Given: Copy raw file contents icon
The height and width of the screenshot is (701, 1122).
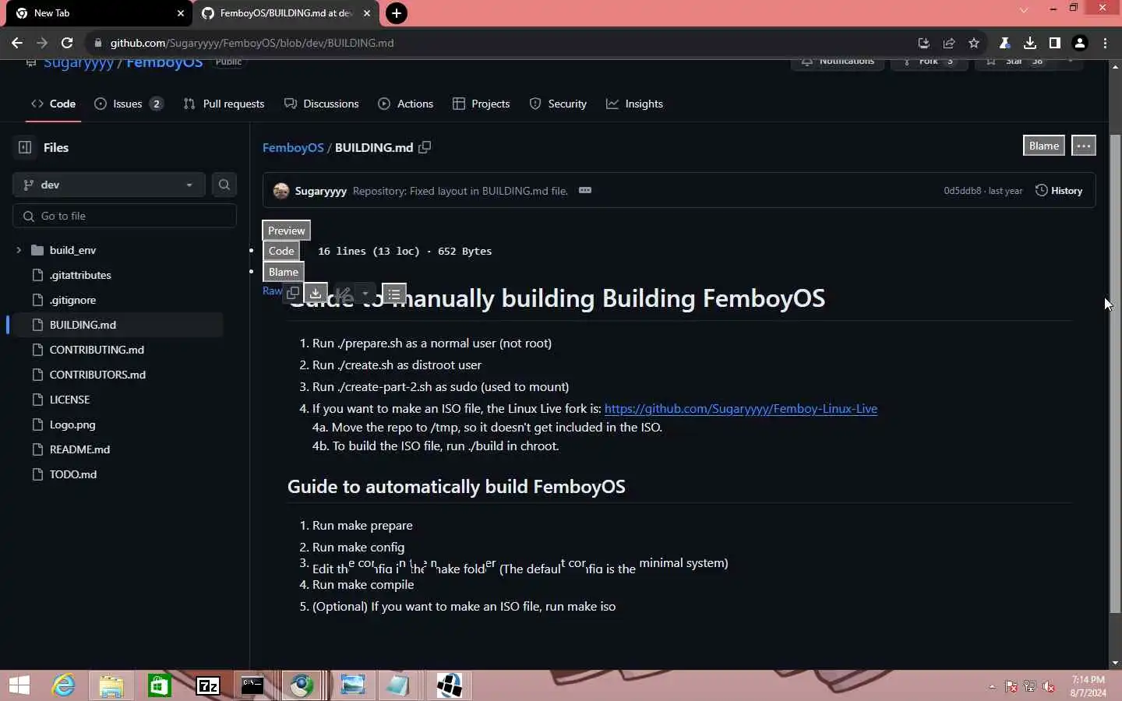Looking at the screenshot, I should (293, 294).
